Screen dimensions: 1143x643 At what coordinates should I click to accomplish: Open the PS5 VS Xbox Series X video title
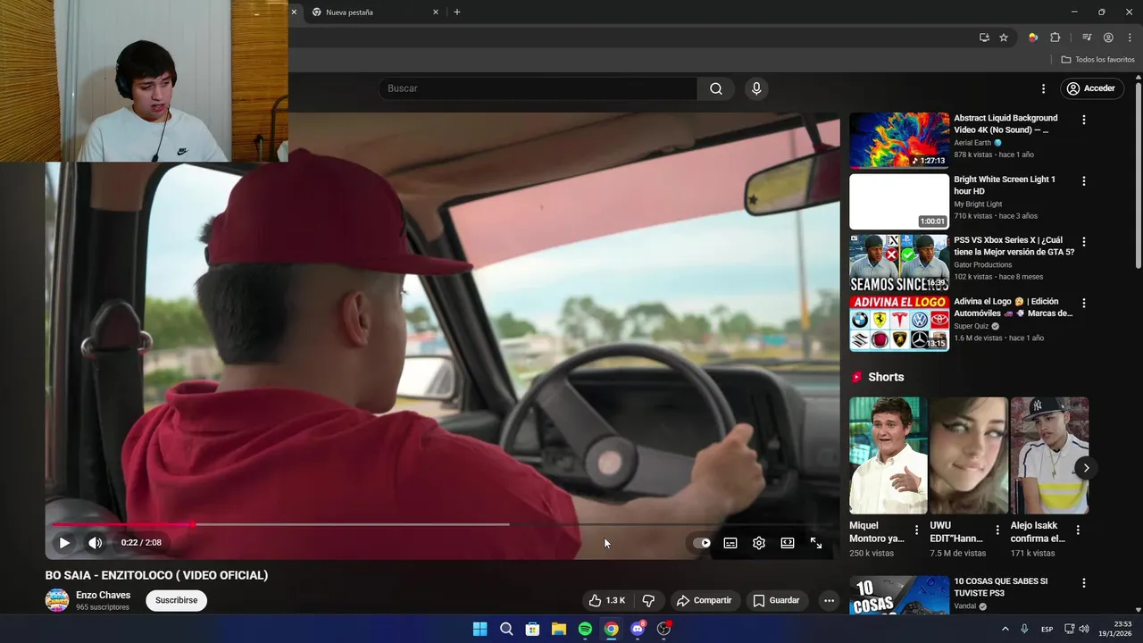pos(1014,246)
